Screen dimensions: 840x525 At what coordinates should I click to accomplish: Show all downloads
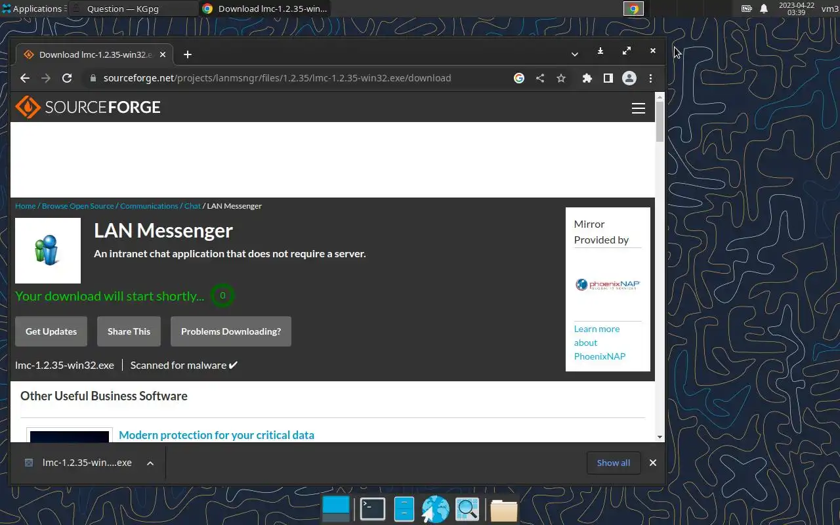(614, 463)
